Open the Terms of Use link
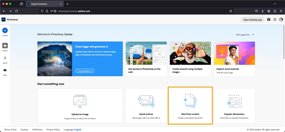Viewport: 285px width, 132px height. point(10,130)
